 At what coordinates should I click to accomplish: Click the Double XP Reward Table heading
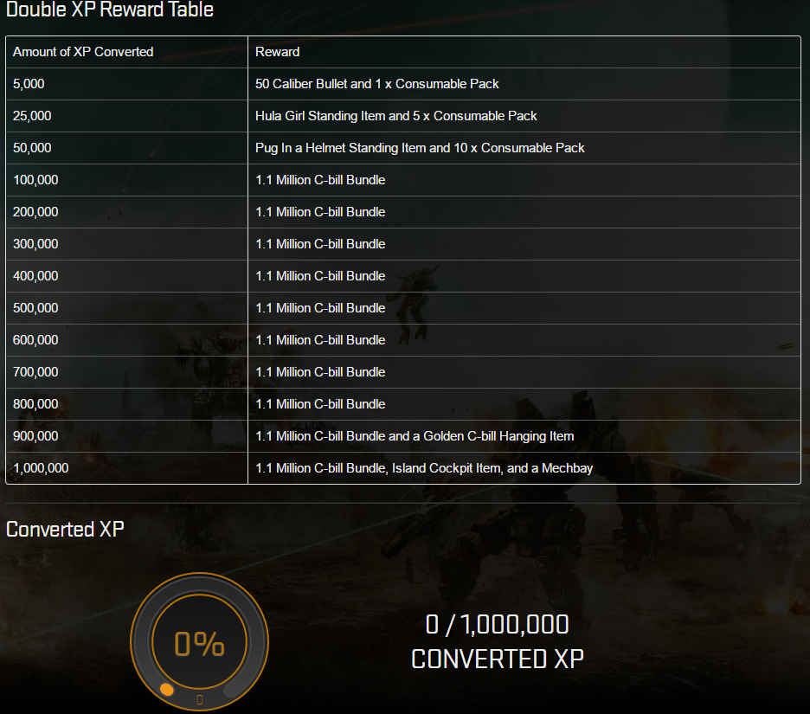pyautogui.click(x=110, y=10)
